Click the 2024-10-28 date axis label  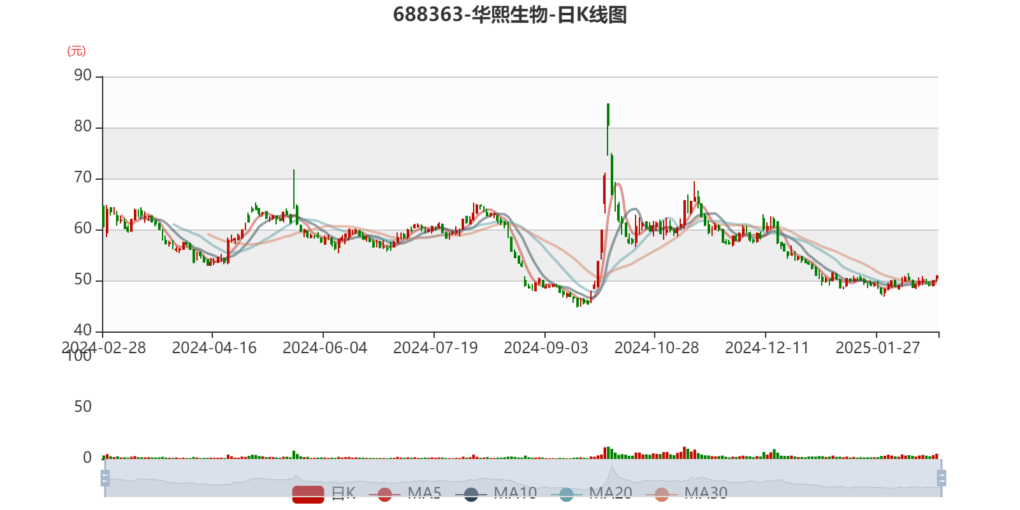pyautogui.click(x=657, y=348)
